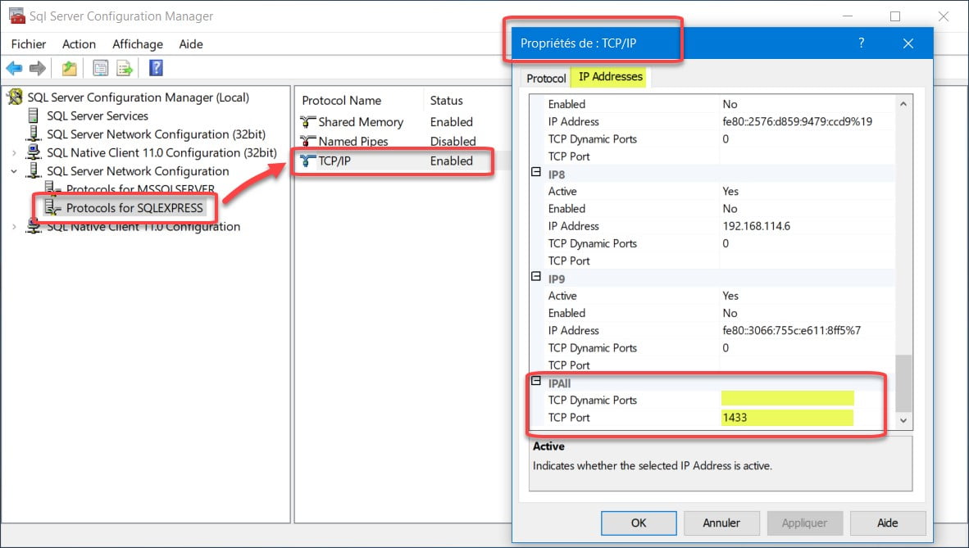The image size is (969, 548).
Task: Click the OK button
Action: 639,523
